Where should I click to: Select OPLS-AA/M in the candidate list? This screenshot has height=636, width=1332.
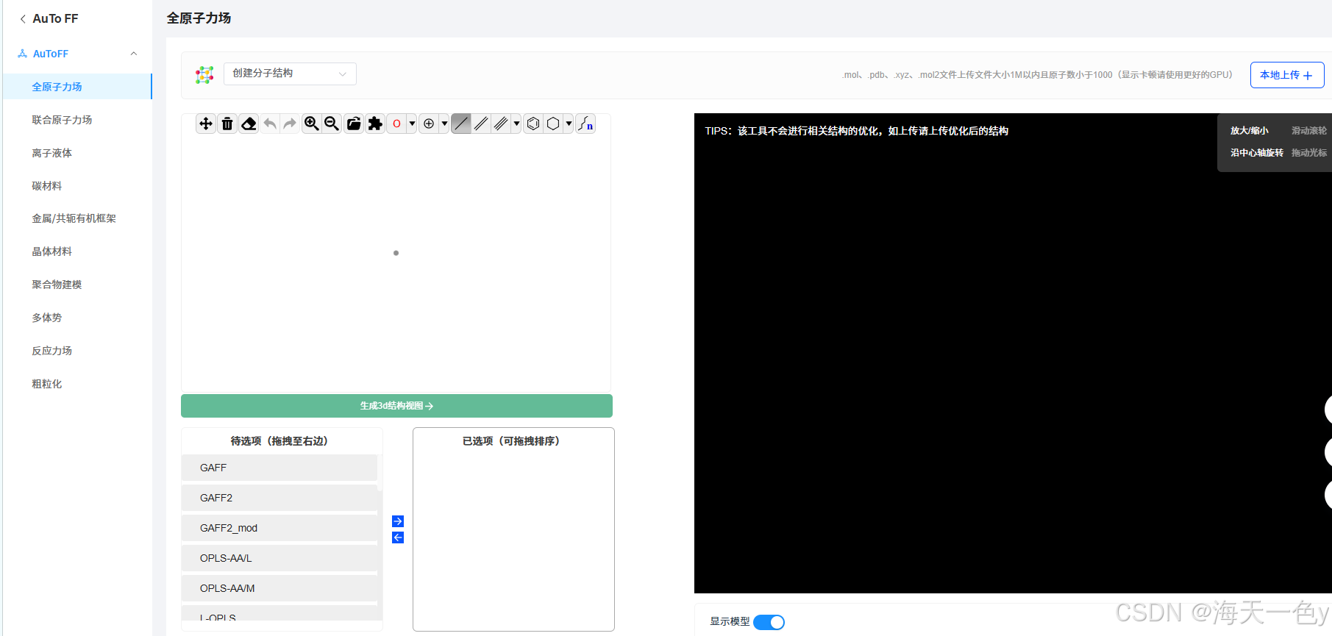coord(279,588)
